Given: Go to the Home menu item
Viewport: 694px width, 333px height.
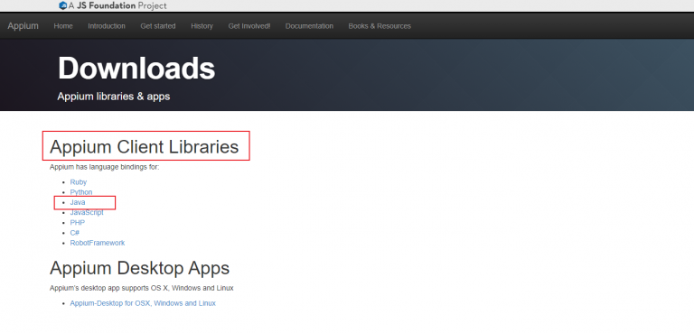Looking at the screenshot, I should (x=63, y=26).
